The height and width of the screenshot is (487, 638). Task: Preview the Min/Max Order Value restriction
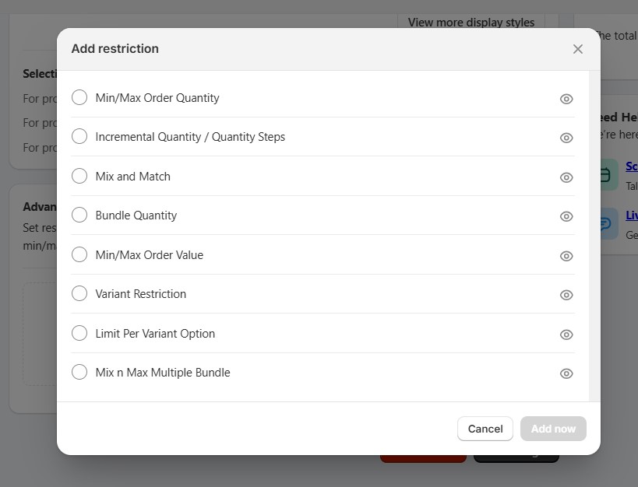click(x=566, y=255)
